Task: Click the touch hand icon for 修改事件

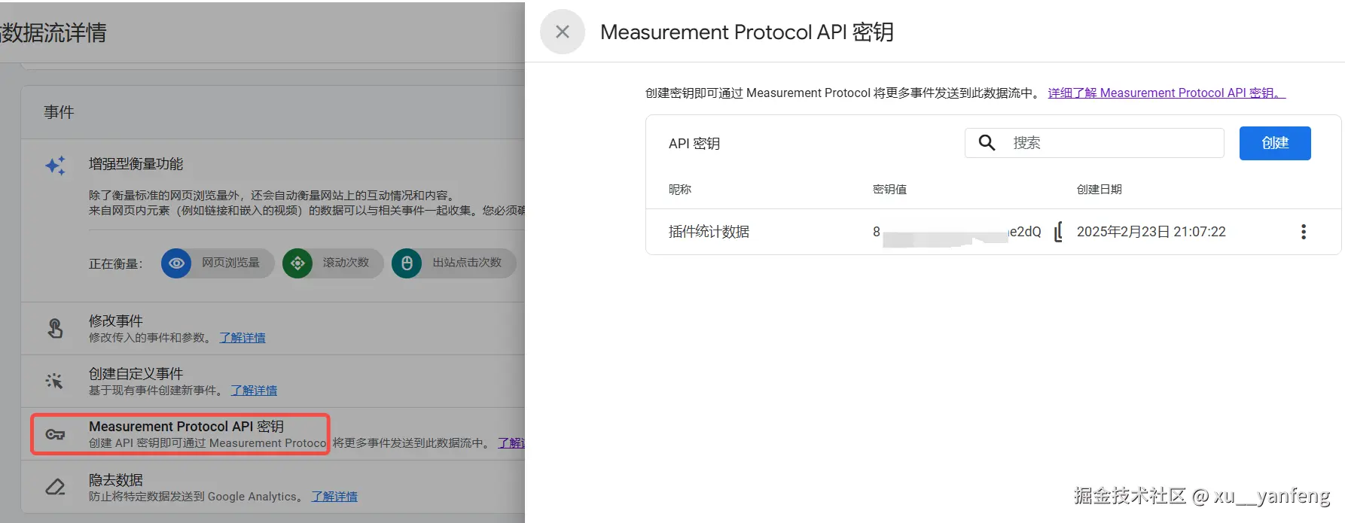Action: [x=55, y=328]
